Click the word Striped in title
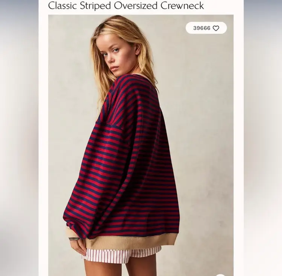This screenshot has width=282, height=276. click(96, 6)
